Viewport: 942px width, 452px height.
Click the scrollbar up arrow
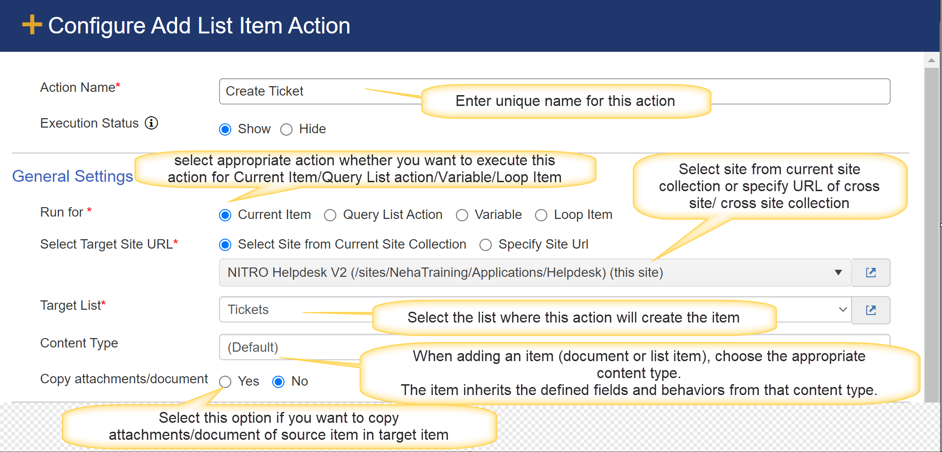click(x=931, y=60)
